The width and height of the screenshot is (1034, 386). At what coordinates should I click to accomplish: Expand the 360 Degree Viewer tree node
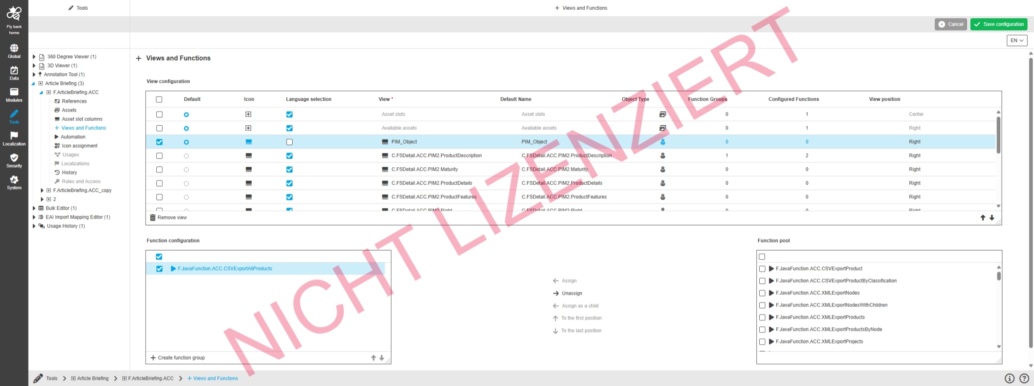point(34,57)
